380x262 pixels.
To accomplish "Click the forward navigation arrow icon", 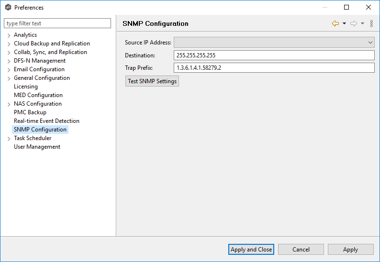I will pos(354,23).
